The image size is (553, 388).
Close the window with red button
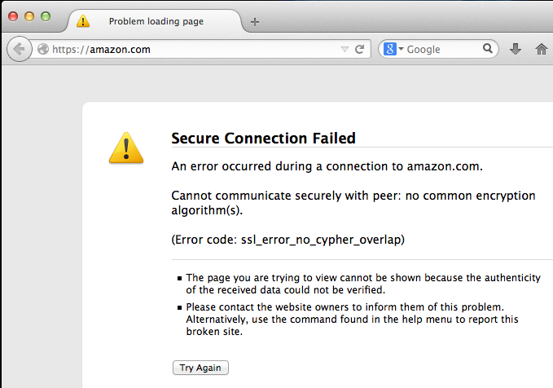[13, 16]
